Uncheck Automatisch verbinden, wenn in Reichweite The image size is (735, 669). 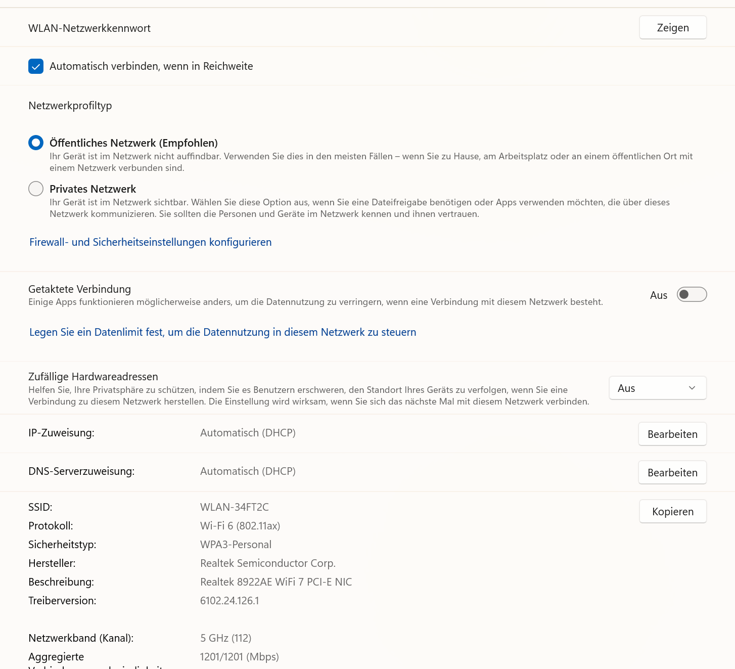(36, 66)
